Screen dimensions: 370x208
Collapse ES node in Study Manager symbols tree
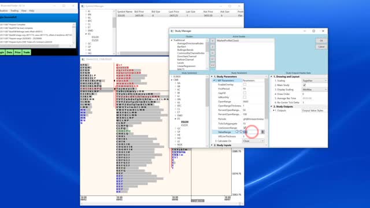coord(175,119)
